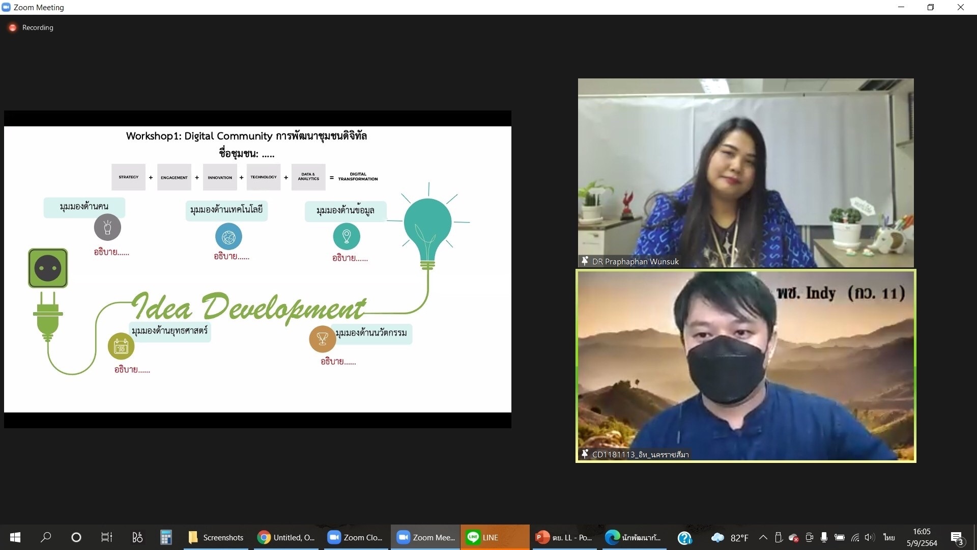Select CD1181113's video thumbnail
This screenshot has width=977, height=550.
point(745,366)
